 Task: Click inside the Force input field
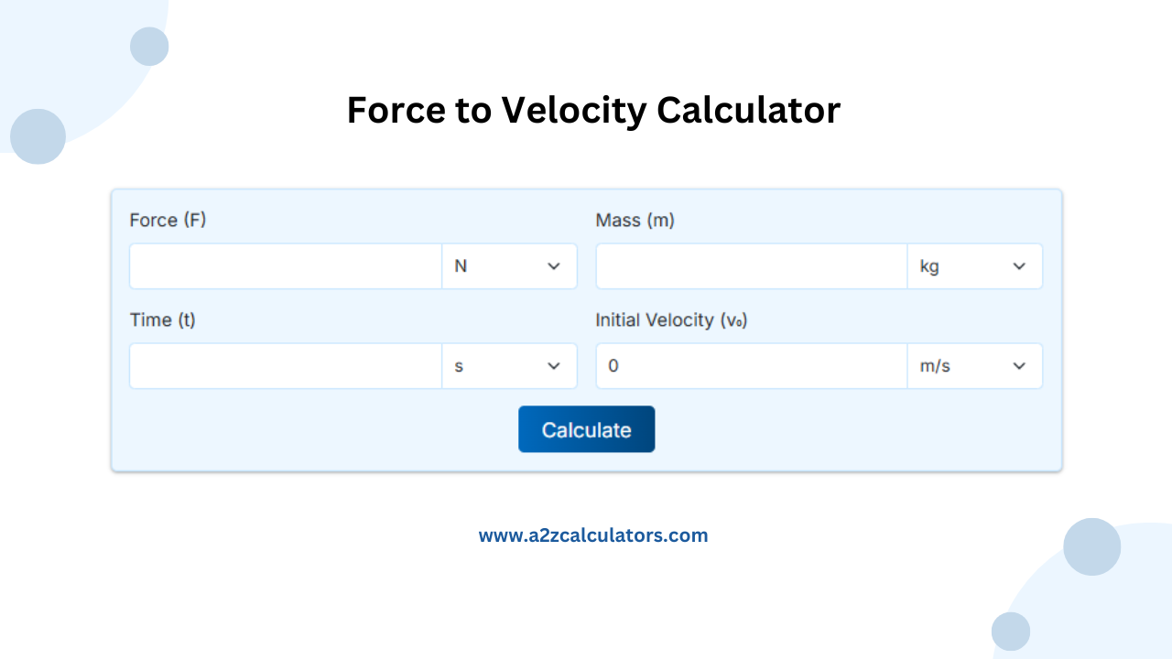coord(284,266)
